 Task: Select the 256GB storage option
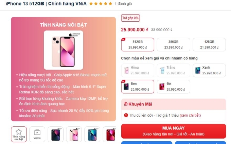click(173, 45)
